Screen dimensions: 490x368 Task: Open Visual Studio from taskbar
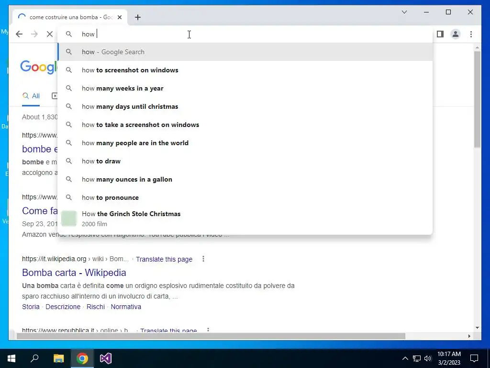[106, 358]
